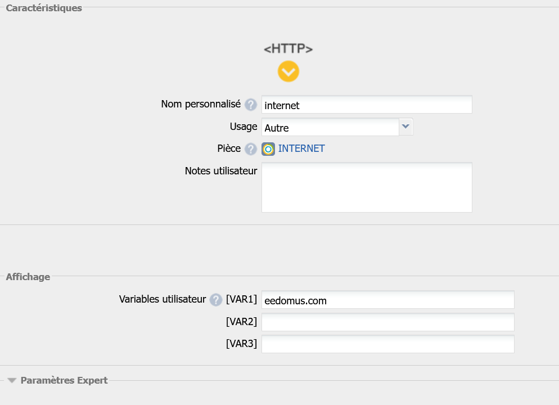
Task: Click the <HTTP> device type title
Action: (x=288, y=49)
